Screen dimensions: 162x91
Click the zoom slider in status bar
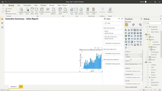click(x=146, y=90)
